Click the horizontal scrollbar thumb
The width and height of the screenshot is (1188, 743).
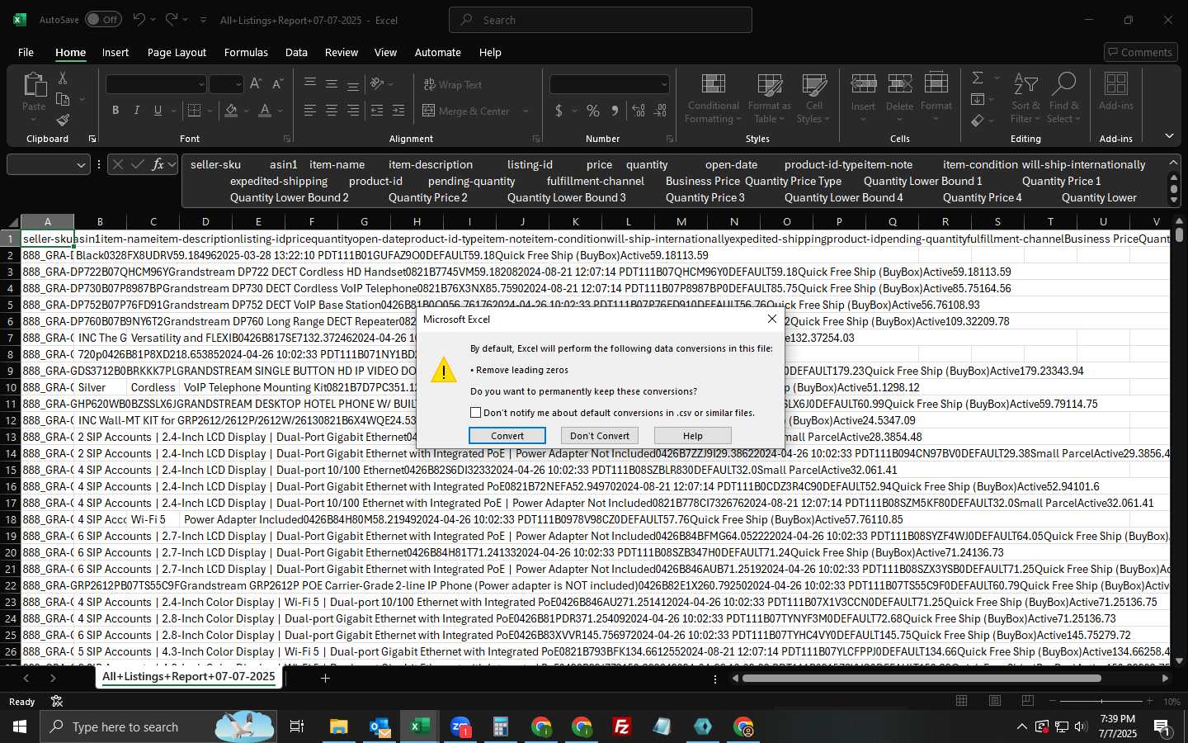click(922, 679)
